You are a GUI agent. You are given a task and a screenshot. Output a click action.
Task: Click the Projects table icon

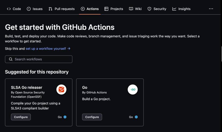[106, 9]
